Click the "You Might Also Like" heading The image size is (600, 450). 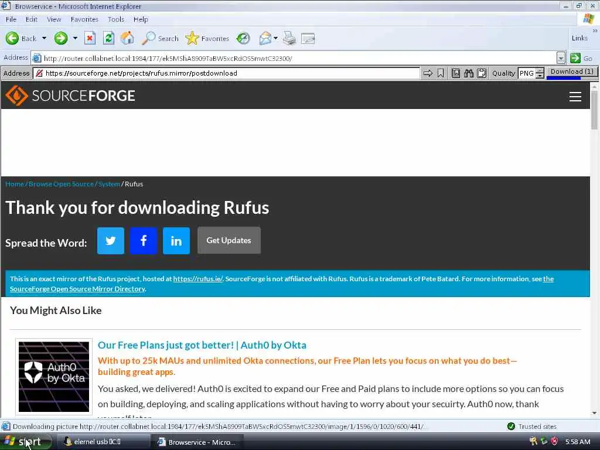tap(56, 311)
